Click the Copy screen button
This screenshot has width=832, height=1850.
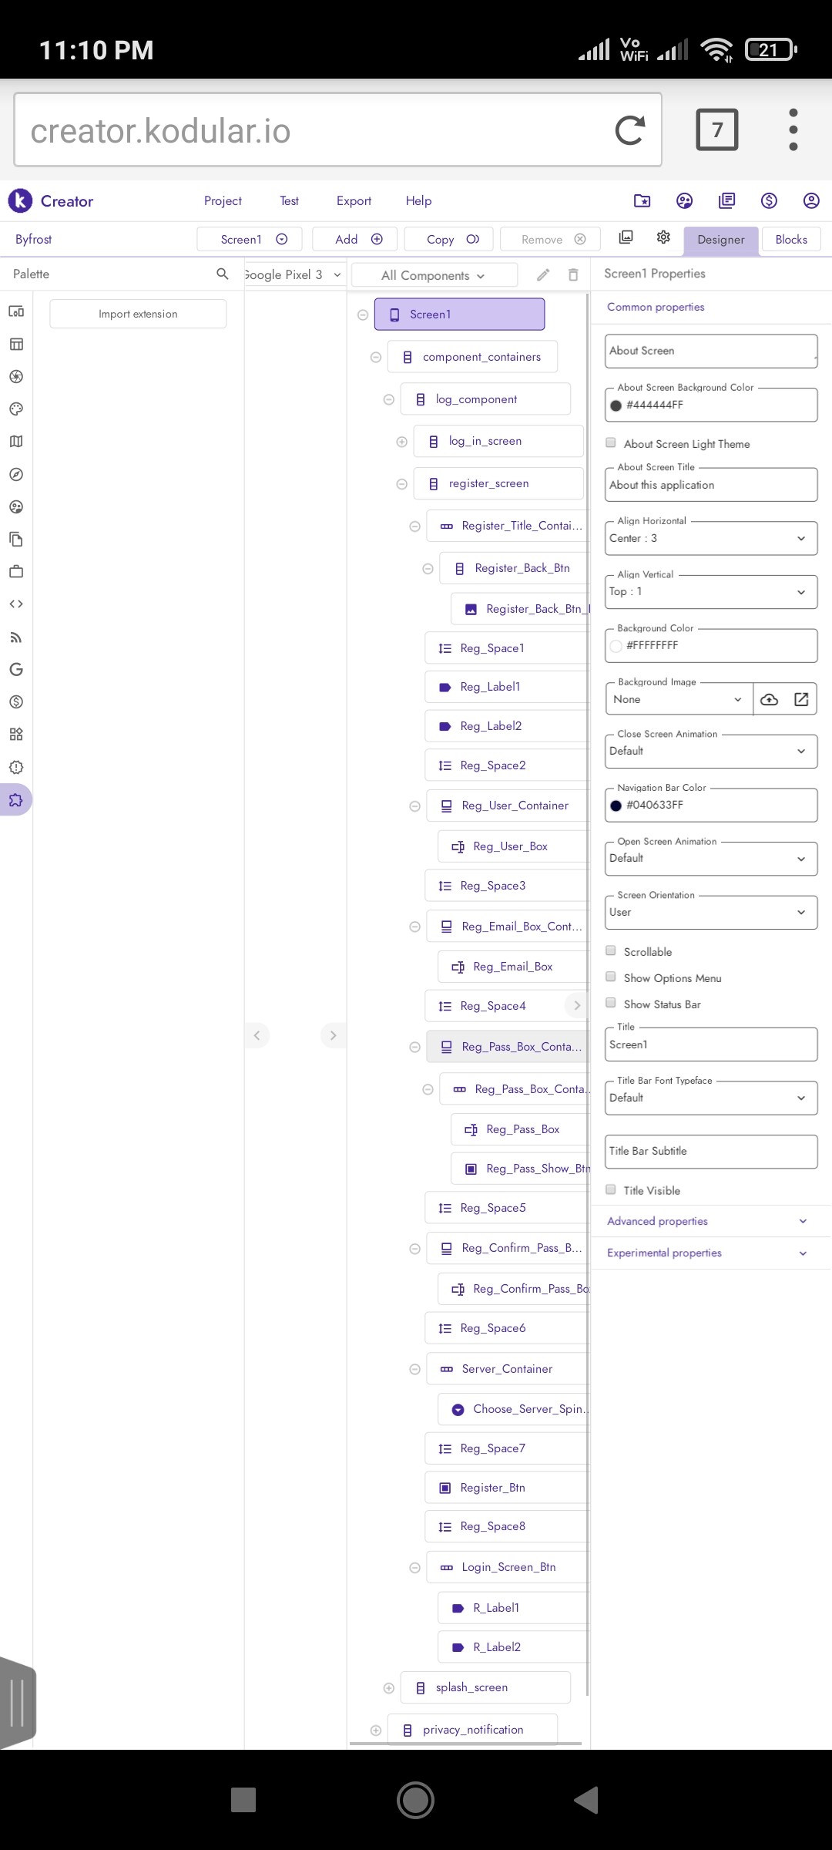453,240
